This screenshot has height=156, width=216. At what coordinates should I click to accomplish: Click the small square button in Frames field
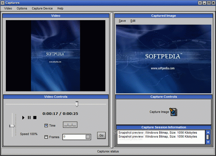[x=88, y=137]
